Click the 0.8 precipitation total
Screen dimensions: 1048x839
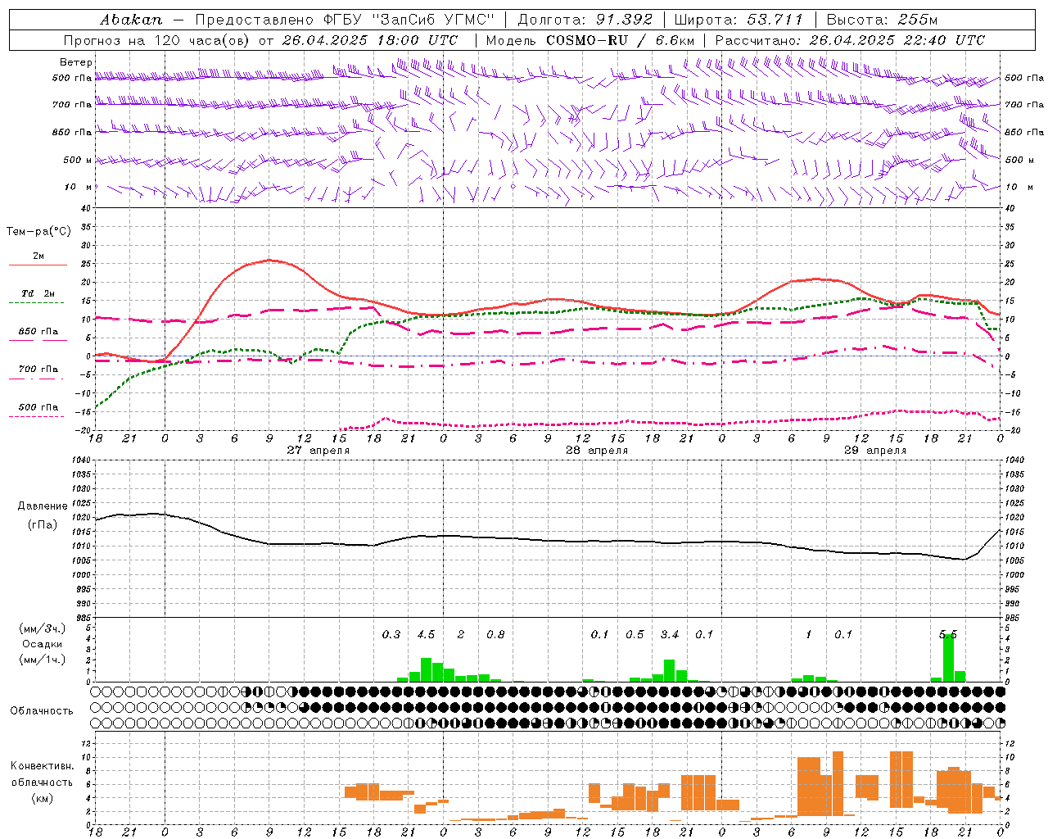[x=495, y=634]
